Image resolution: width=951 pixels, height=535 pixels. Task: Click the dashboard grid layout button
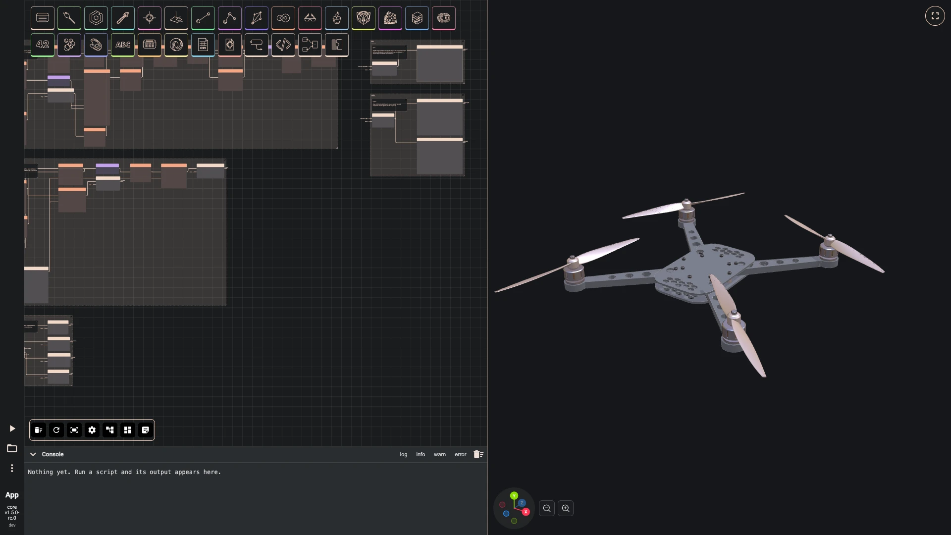[128, 430]
